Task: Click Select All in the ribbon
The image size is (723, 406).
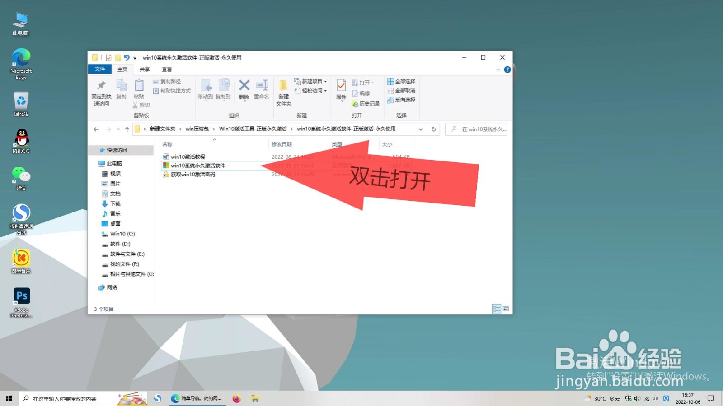Action: click(x=401, y=82)
